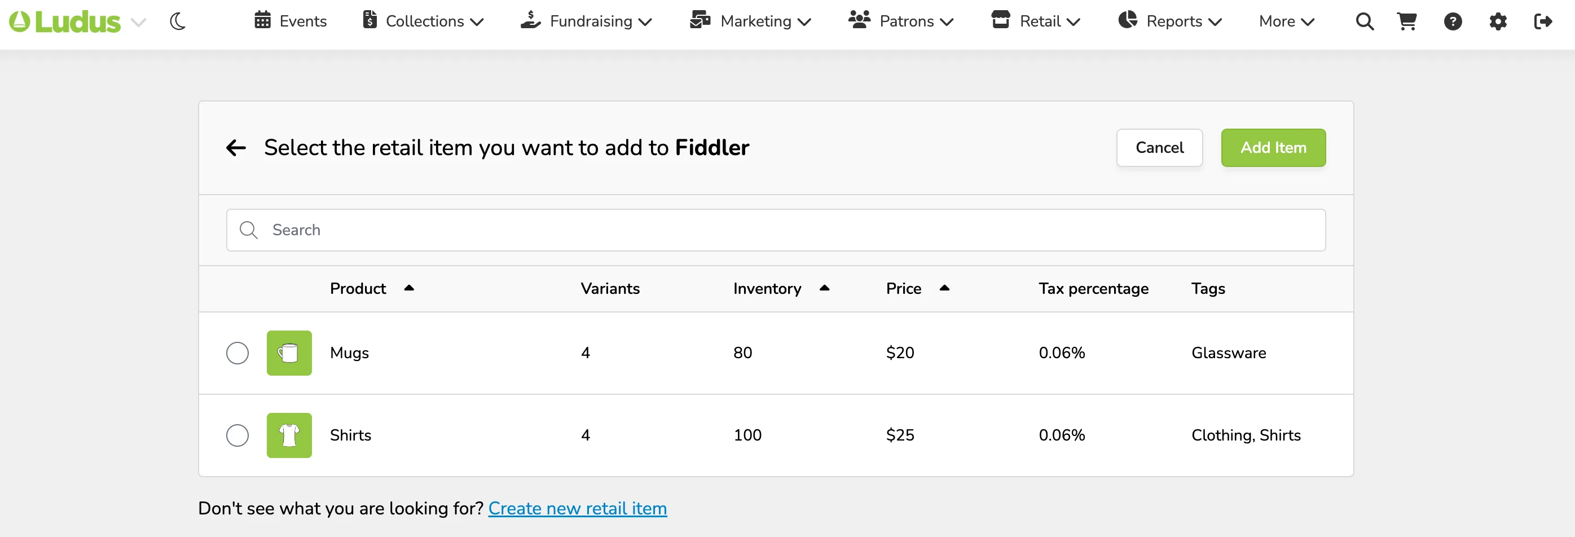Select the Mugs radio button
The height and width of the screenshot is (537, 1575).
pos(237,353)
